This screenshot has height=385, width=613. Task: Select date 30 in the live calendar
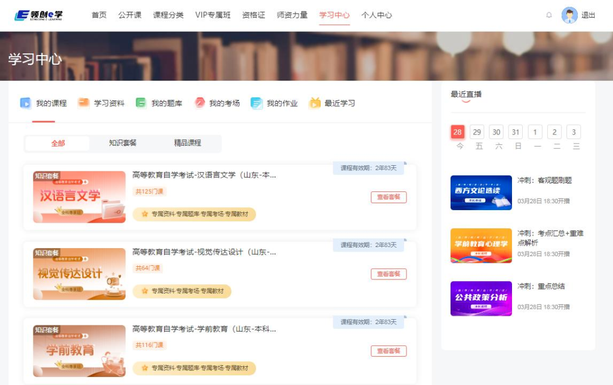coord(496,131)
